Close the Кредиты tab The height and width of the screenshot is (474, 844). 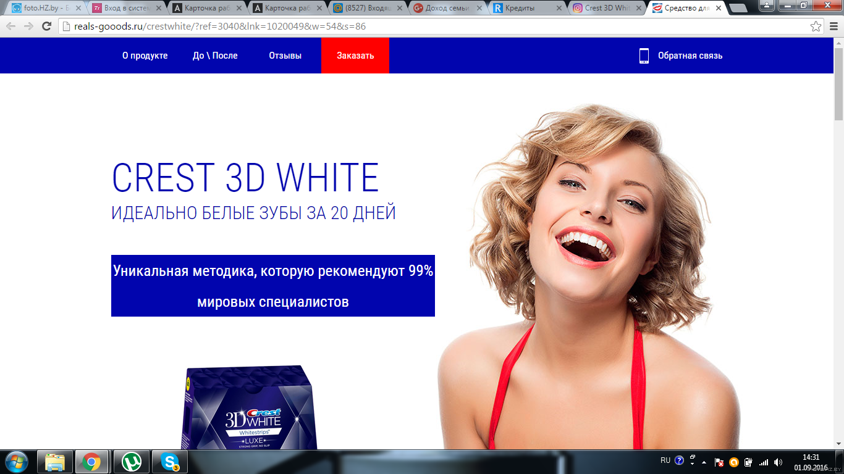tap(558, 8)
